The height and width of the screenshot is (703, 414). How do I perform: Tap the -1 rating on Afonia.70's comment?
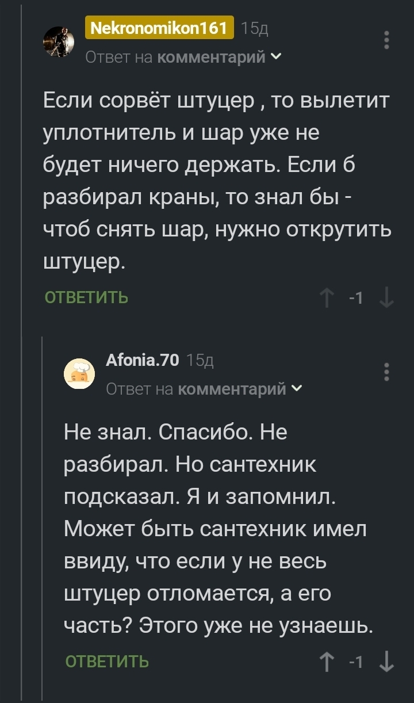pos(356,662)
